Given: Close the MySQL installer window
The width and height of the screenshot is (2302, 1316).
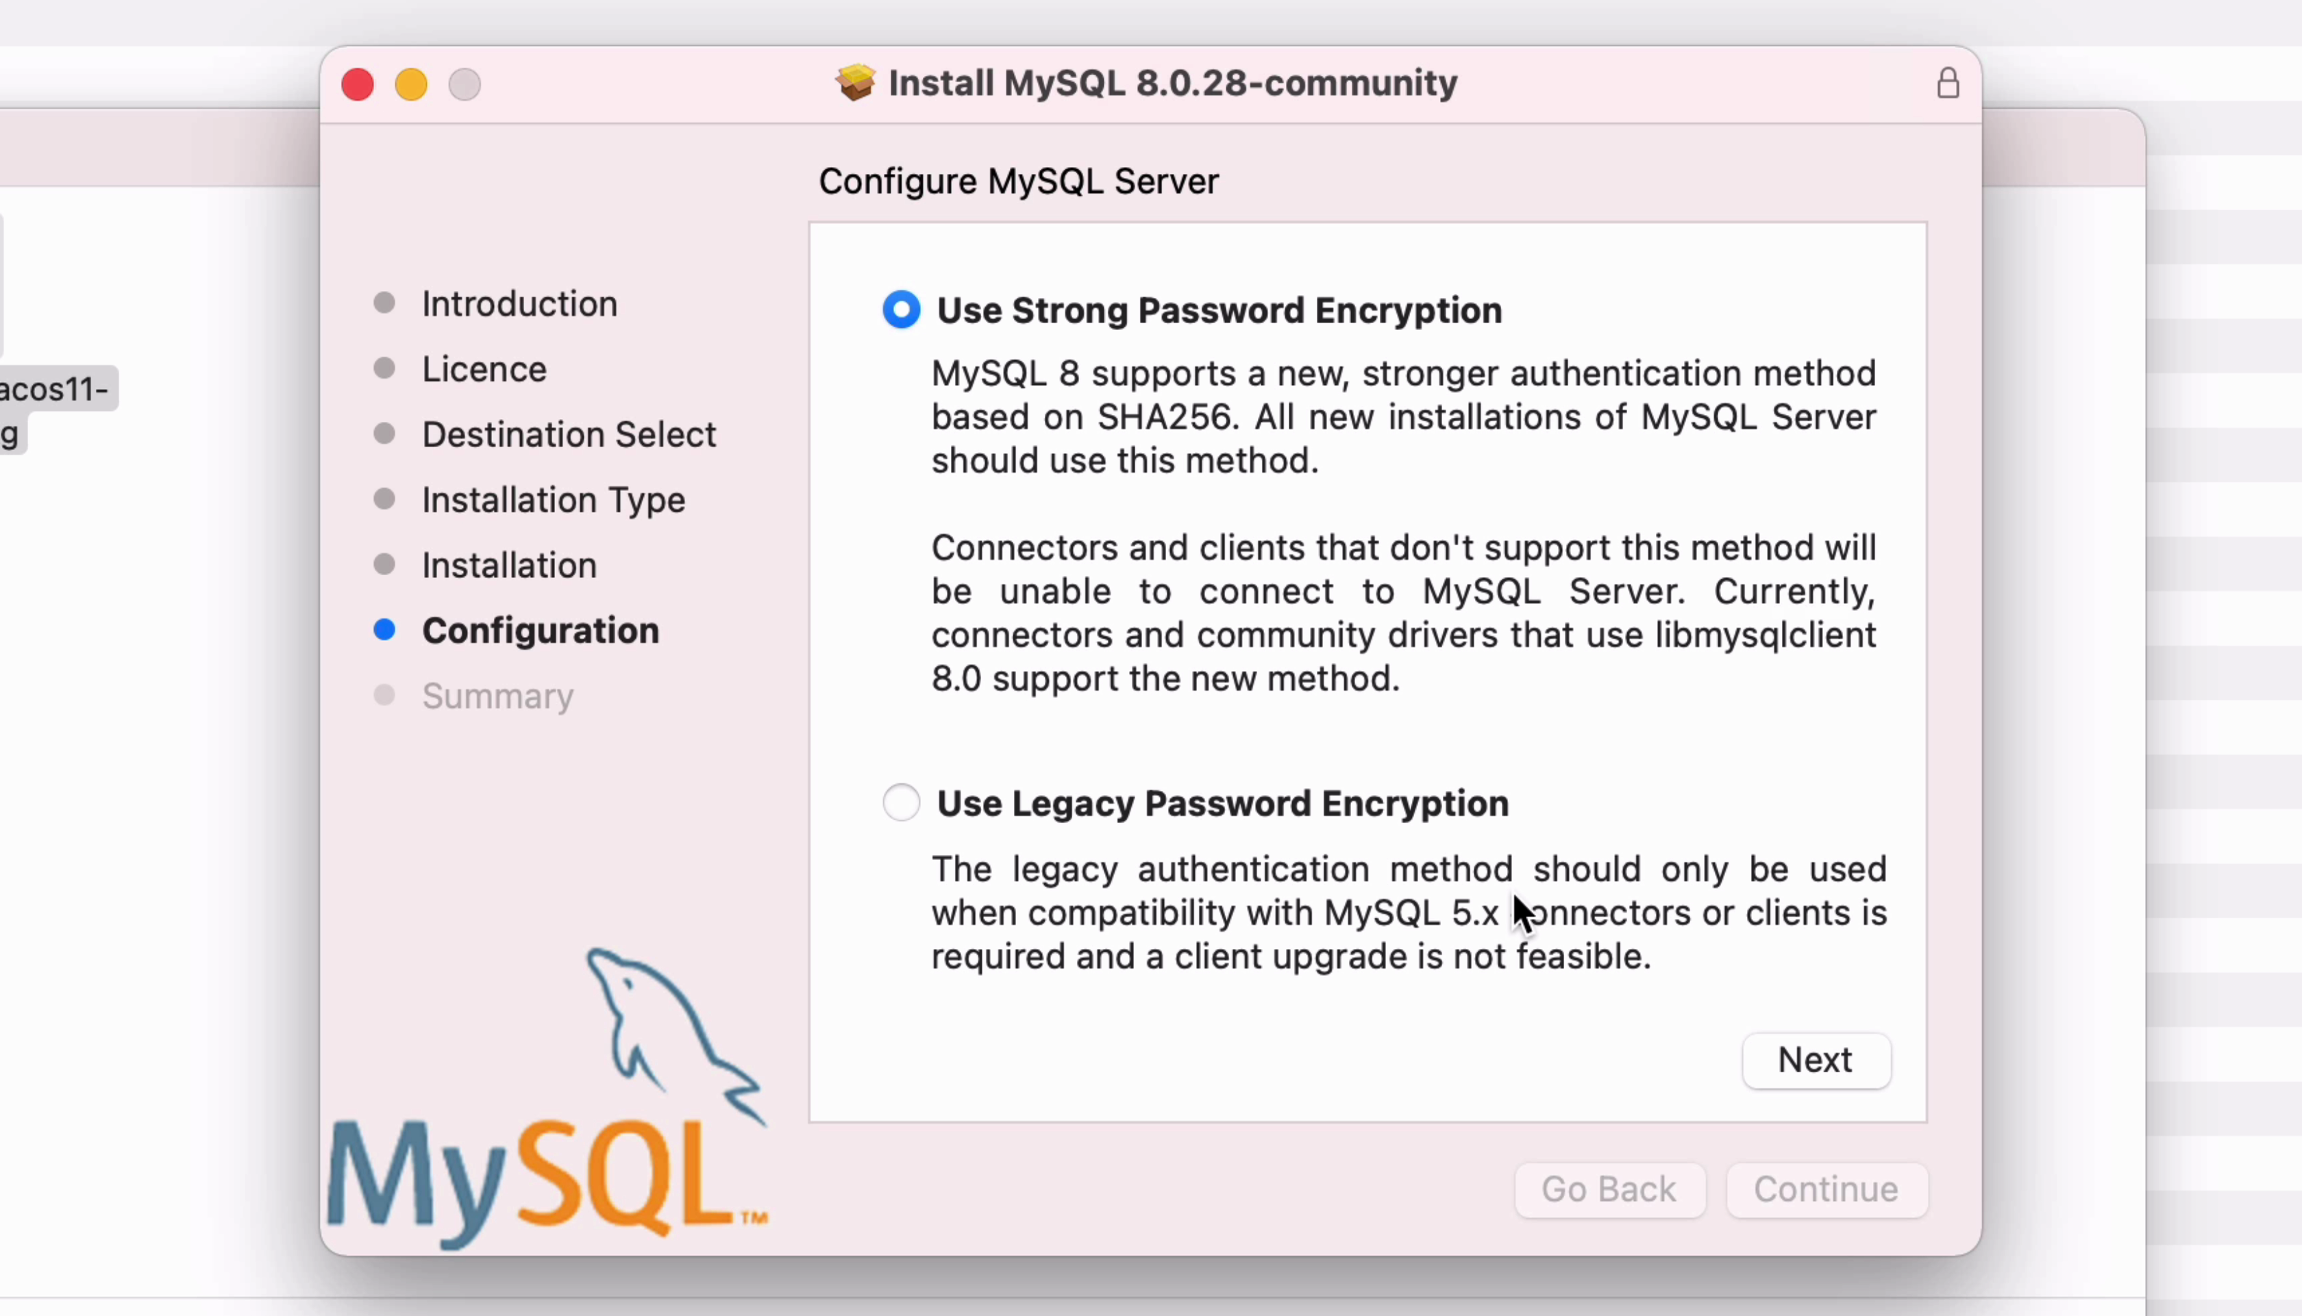Looking at the screenshot, I should (x=357, y=85).
